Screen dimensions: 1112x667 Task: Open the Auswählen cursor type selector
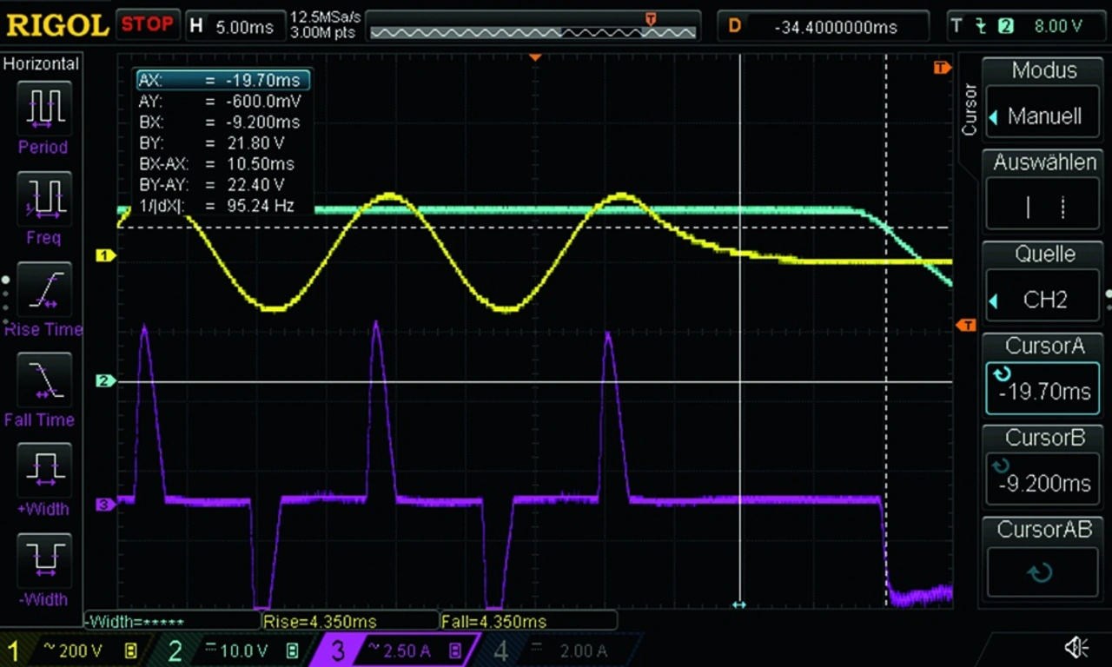coord(1042,207)
